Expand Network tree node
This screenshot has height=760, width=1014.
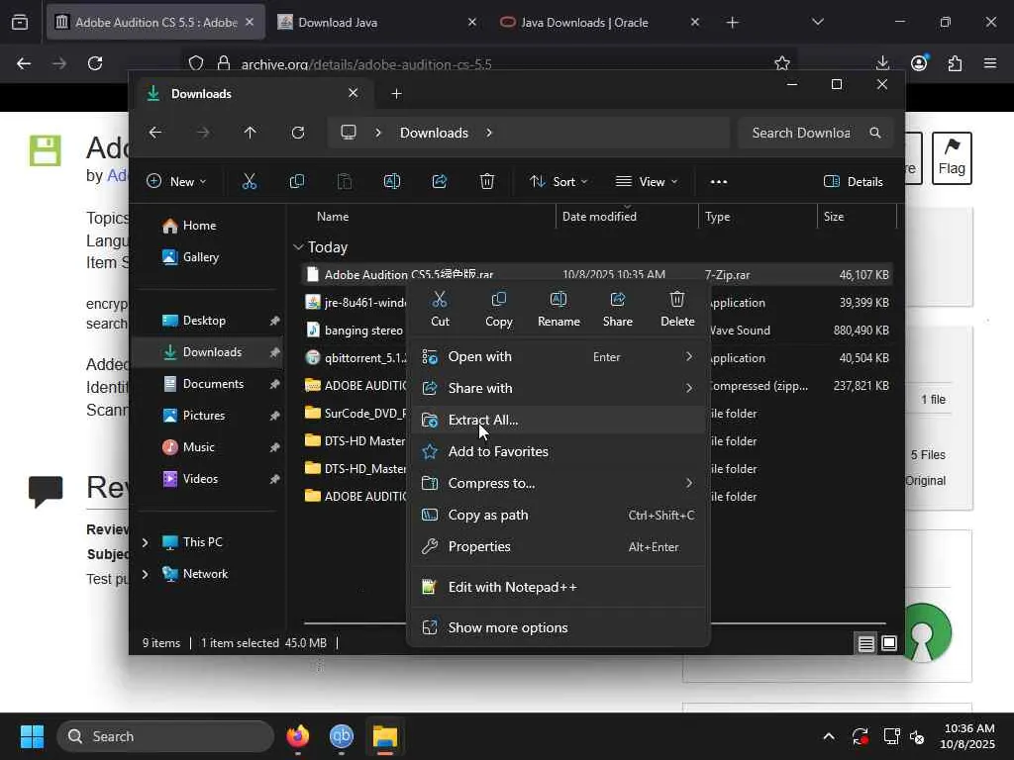(145, 574)
